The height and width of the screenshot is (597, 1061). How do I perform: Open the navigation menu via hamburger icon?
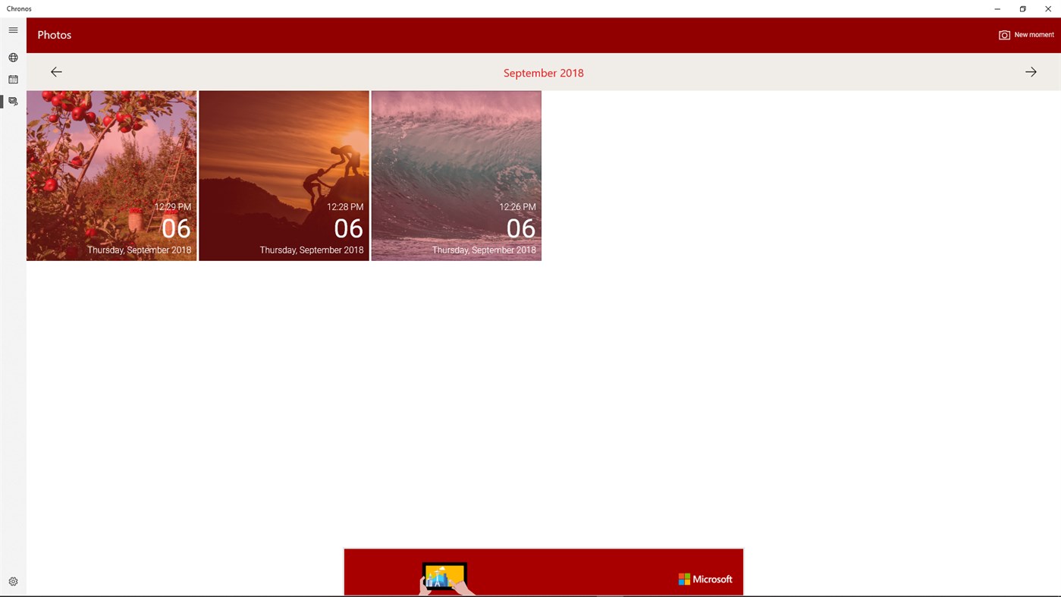coord(12,30)
